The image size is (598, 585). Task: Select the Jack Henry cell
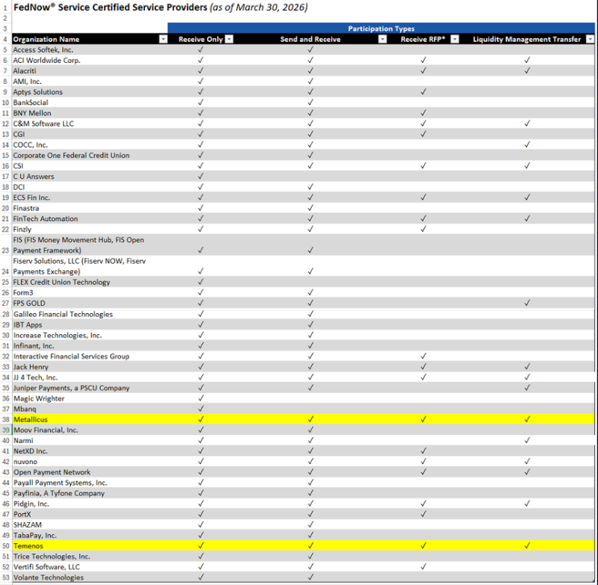(90, 367)
